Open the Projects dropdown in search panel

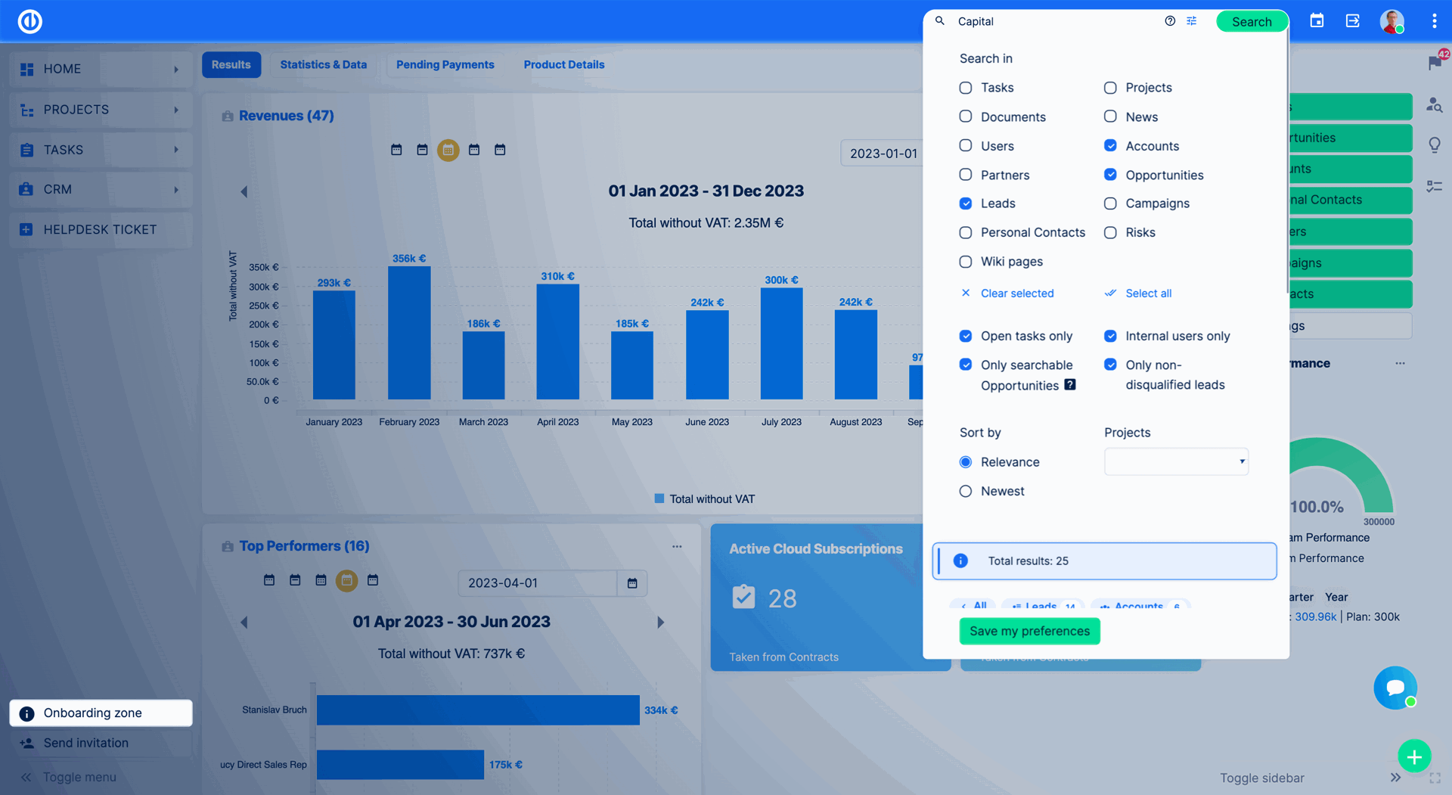pos(1176,461)
